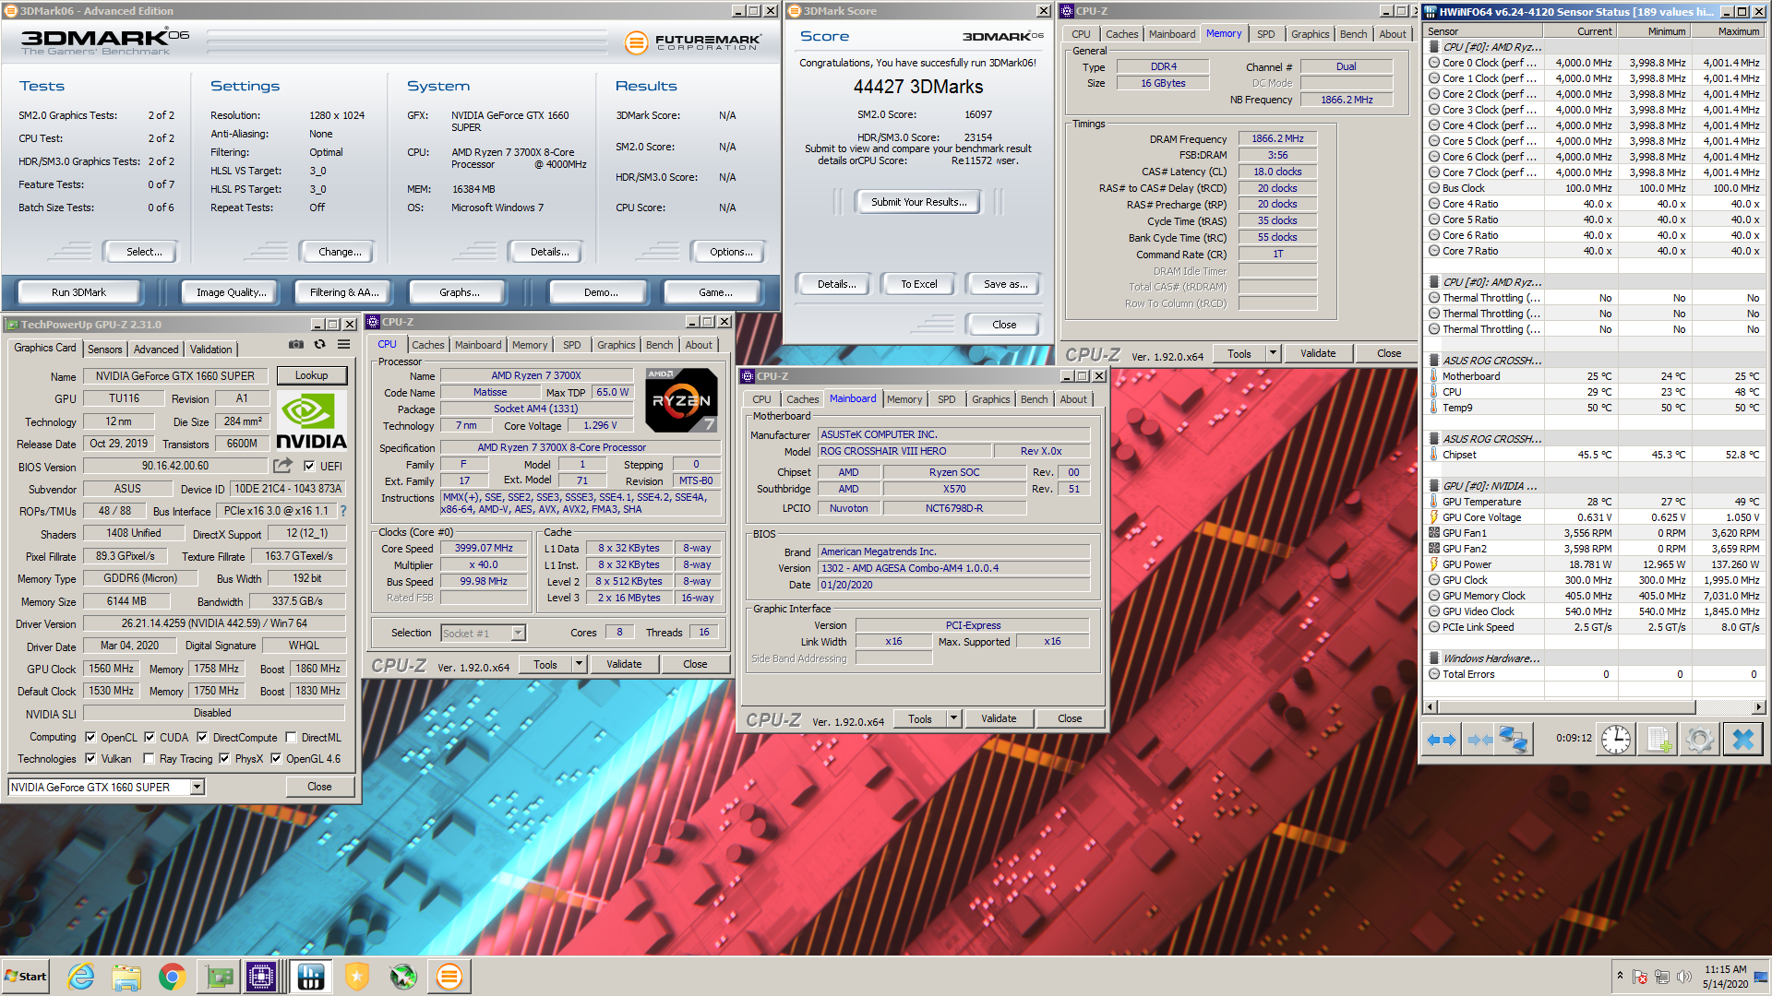Click the HWiNFO collapse layout arrows icon
1772x996 pixels.
coord(1479,739)
